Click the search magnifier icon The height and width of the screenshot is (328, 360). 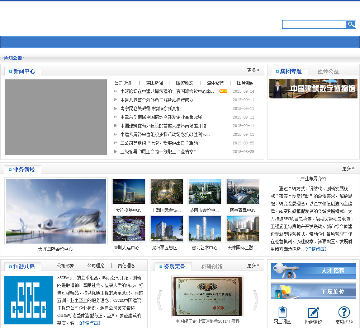pos(351,24)
